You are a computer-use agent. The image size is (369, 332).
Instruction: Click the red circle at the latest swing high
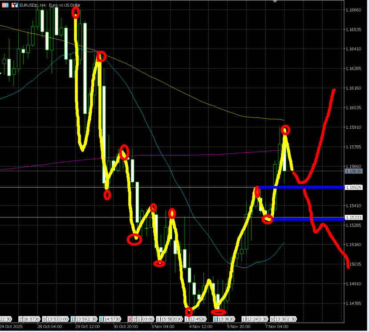click(x=285, y=130)
